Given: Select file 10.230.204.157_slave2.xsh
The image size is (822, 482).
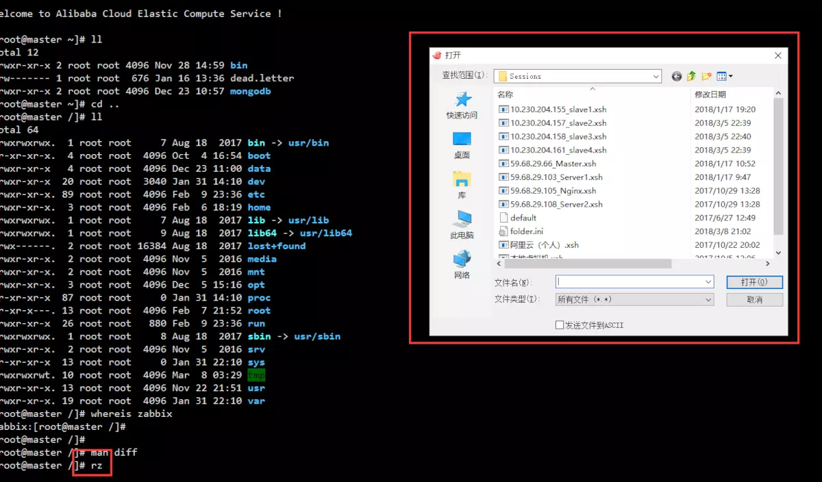Looking at the screenshot, I should [552, 123].
